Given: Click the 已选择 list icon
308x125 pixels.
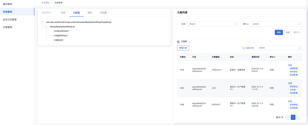Looking at the screenshot, I should click(178, 42).
